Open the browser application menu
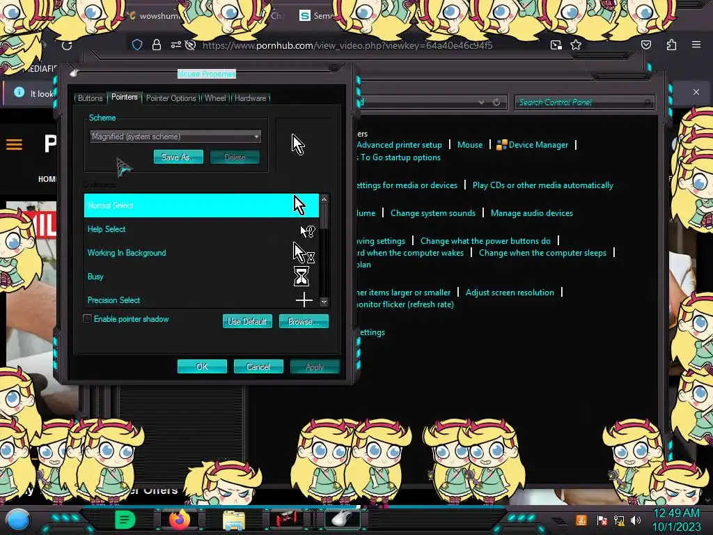 tap(696, 45)
